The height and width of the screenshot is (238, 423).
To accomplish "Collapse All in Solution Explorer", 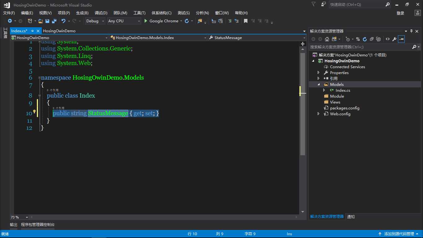I will [x=372, y=39].
